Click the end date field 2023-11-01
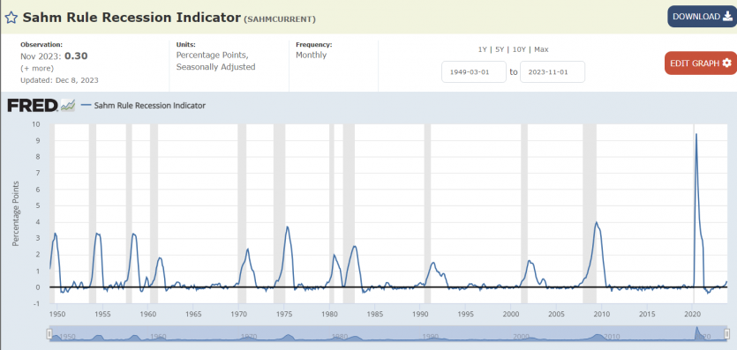 553,71
